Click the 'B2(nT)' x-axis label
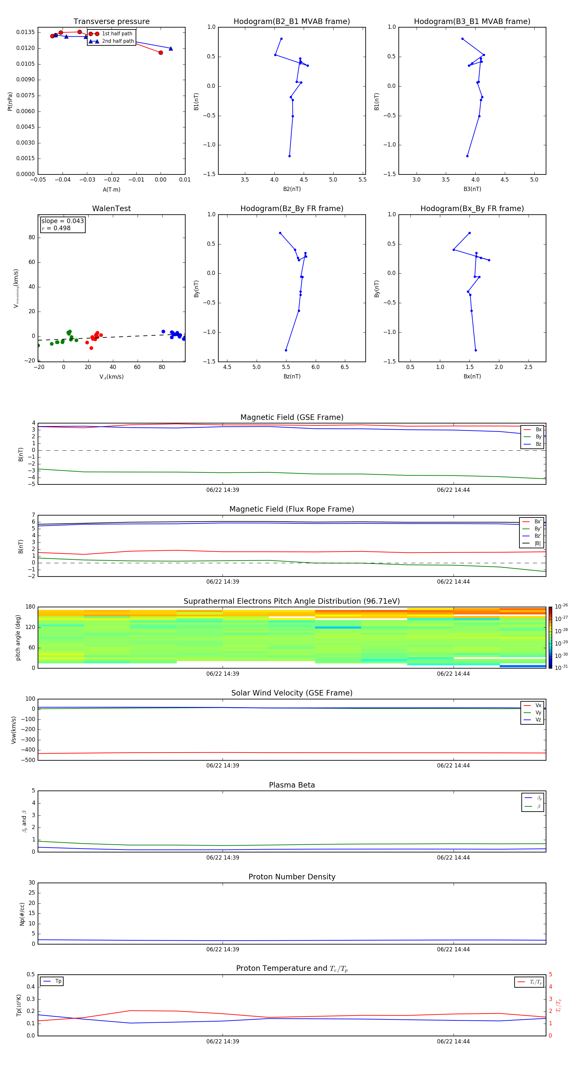This screenshot has height=1070, width=584. click(292, 189)
